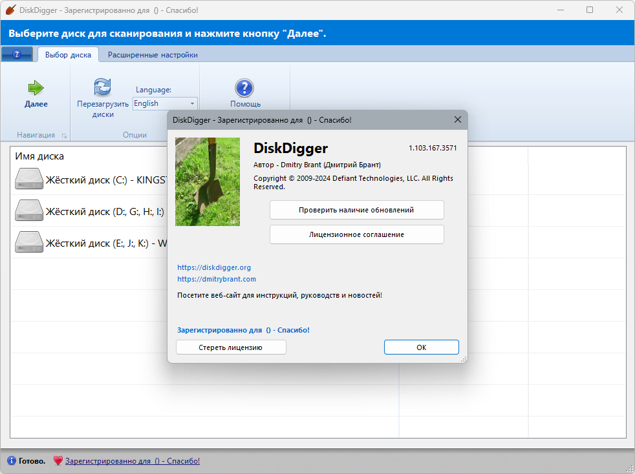The width and height of the screenshot is (635, 474).
Task: Click the Language: label
Action: (x=153, y=90)
